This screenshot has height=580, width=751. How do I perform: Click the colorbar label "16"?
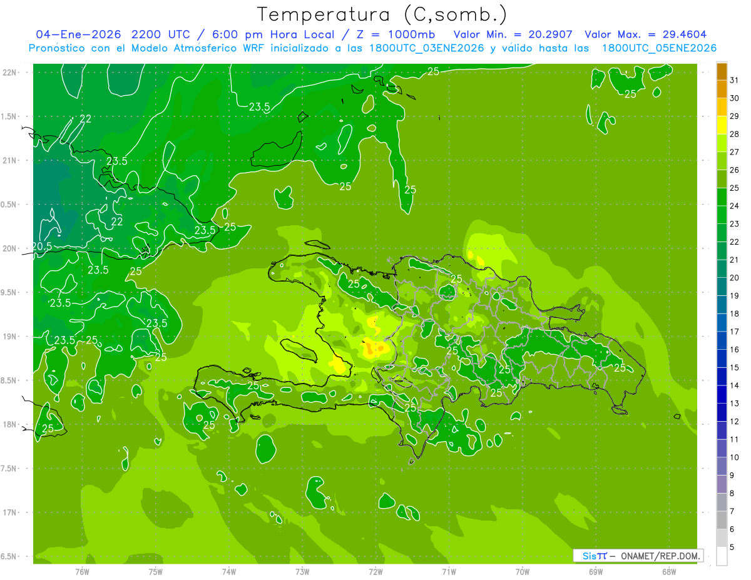coord(735,350)
